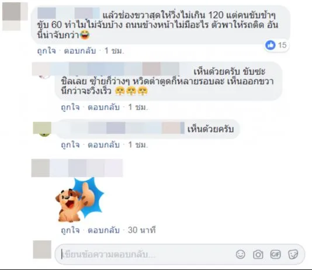Like the reply with three angry emojis
This screenshot has width=312, height=270.
(x=70, y=108)
